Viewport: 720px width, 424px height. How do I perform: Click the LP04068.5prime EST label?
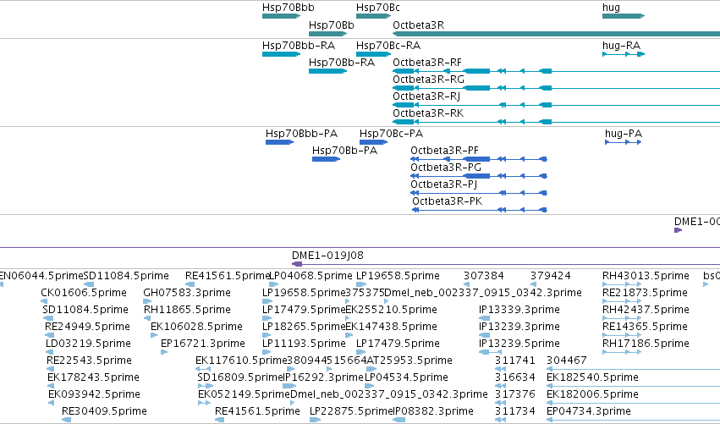click(311, 276)
